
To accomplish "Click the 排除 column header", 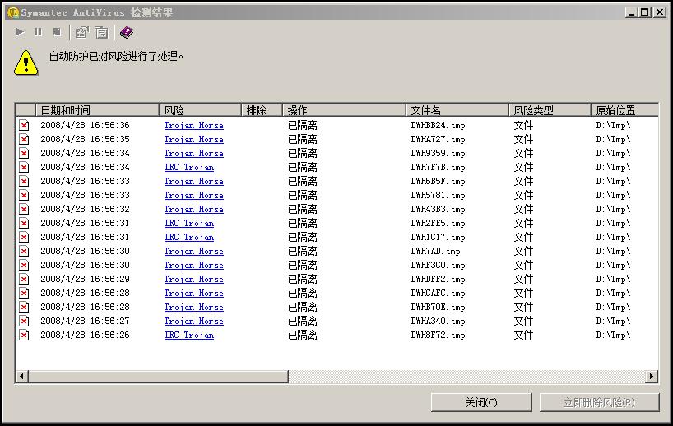I will (x=262, y=110).
